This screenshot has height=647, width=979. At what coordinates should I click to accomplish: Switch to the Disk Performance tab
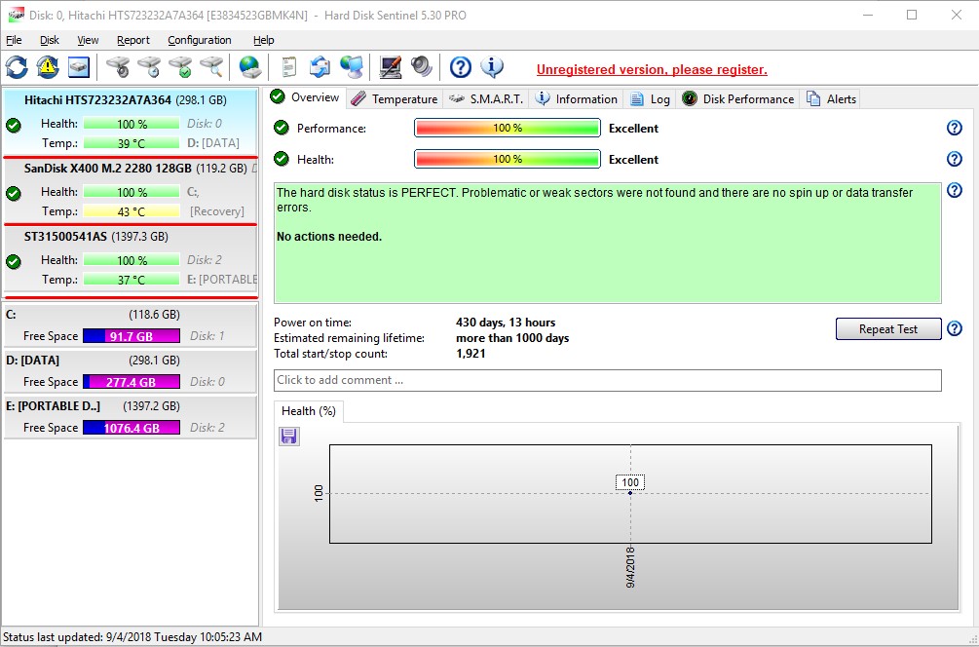pyautogui.click(x=738, y=98)
